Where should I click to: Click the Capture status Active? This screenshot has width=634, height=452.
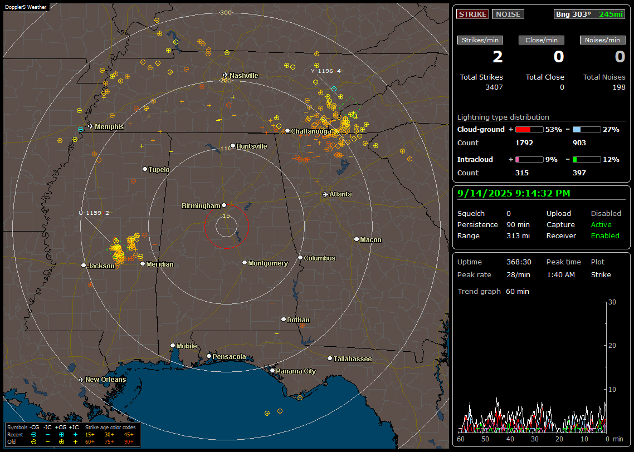(601, 224)
